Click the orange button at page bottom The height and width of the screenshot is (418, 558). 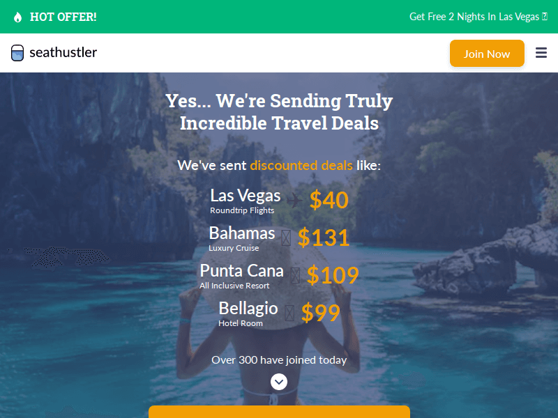coord(280,412)
